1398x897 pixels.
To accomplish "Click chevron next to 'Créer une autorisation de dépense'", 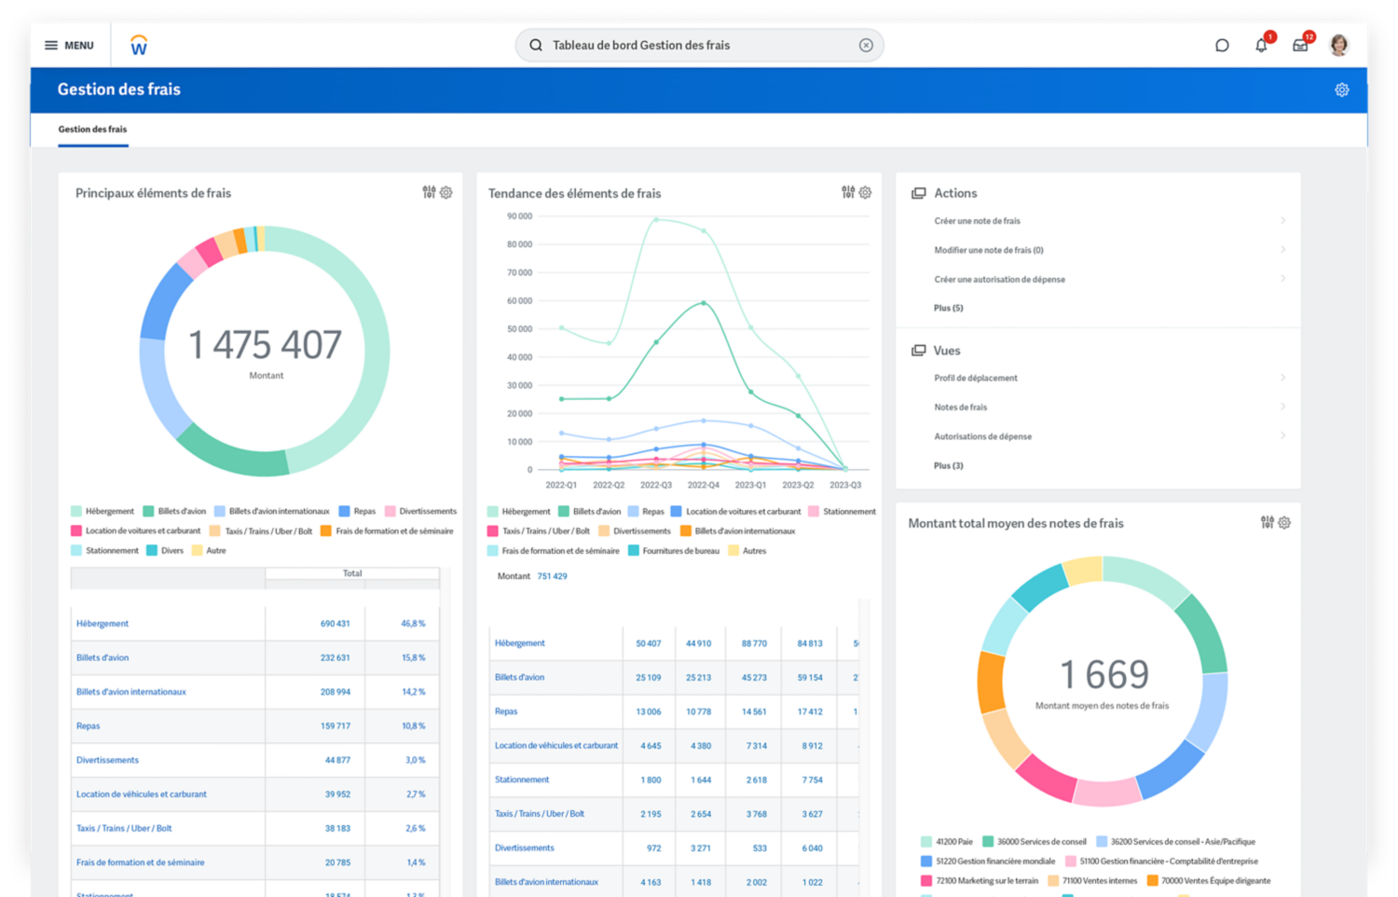I will point(1283,279).
